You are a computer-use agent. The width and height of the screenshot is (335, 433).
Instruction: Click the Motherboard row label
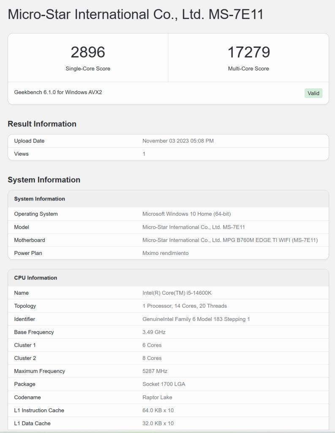[30, 240]
